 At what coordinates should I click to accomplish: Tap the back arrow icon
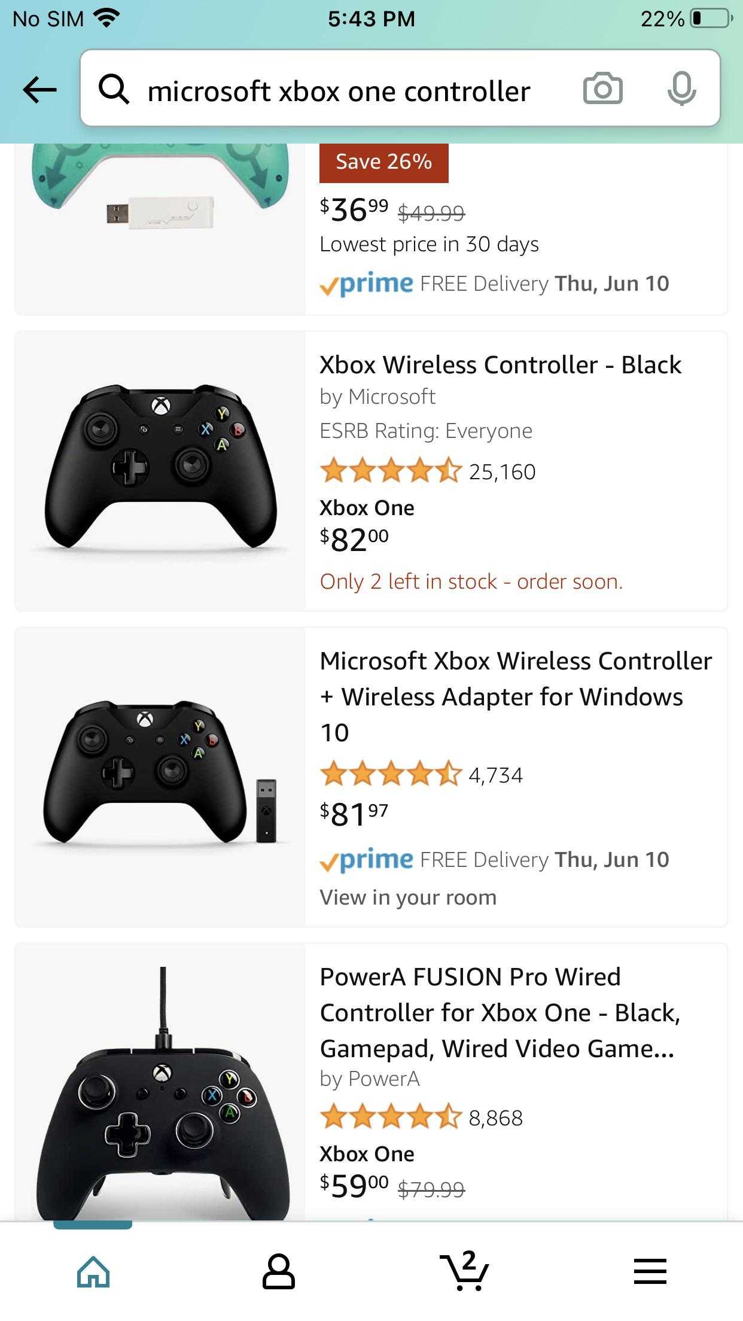tap(39, 90)
